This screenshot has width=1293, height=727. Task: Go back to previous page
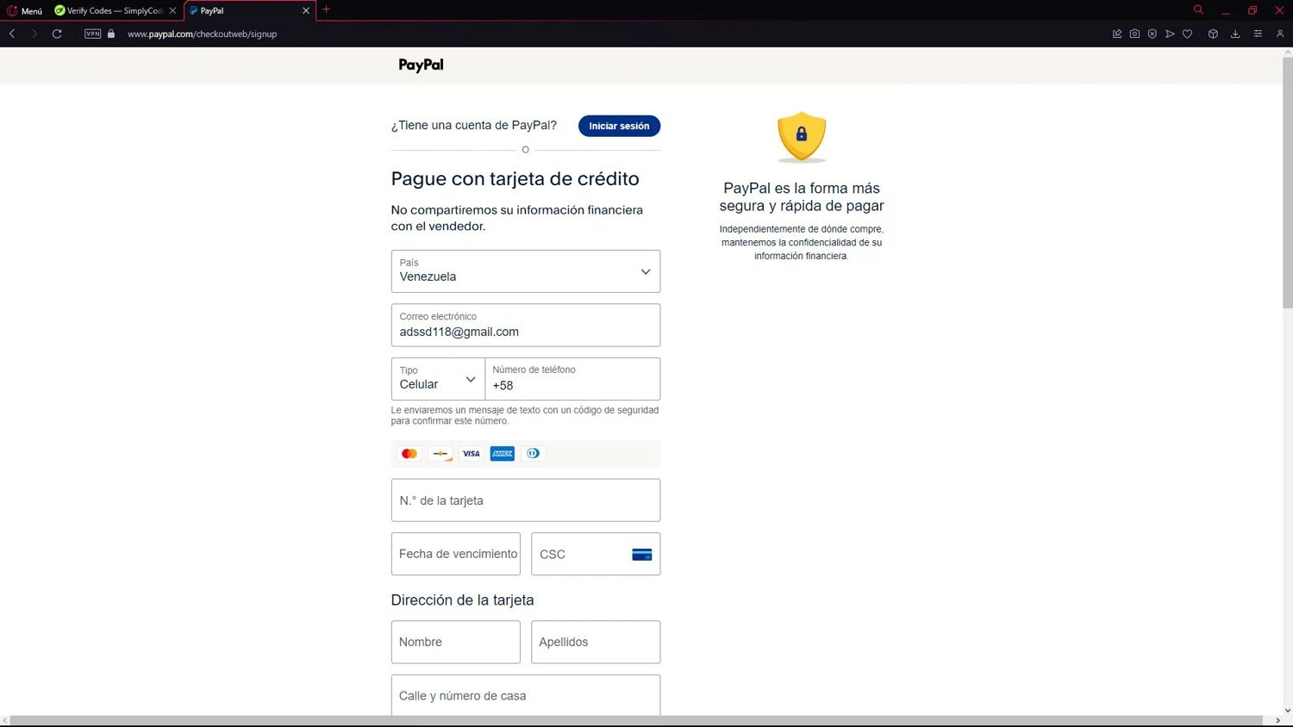click(12, 34)
